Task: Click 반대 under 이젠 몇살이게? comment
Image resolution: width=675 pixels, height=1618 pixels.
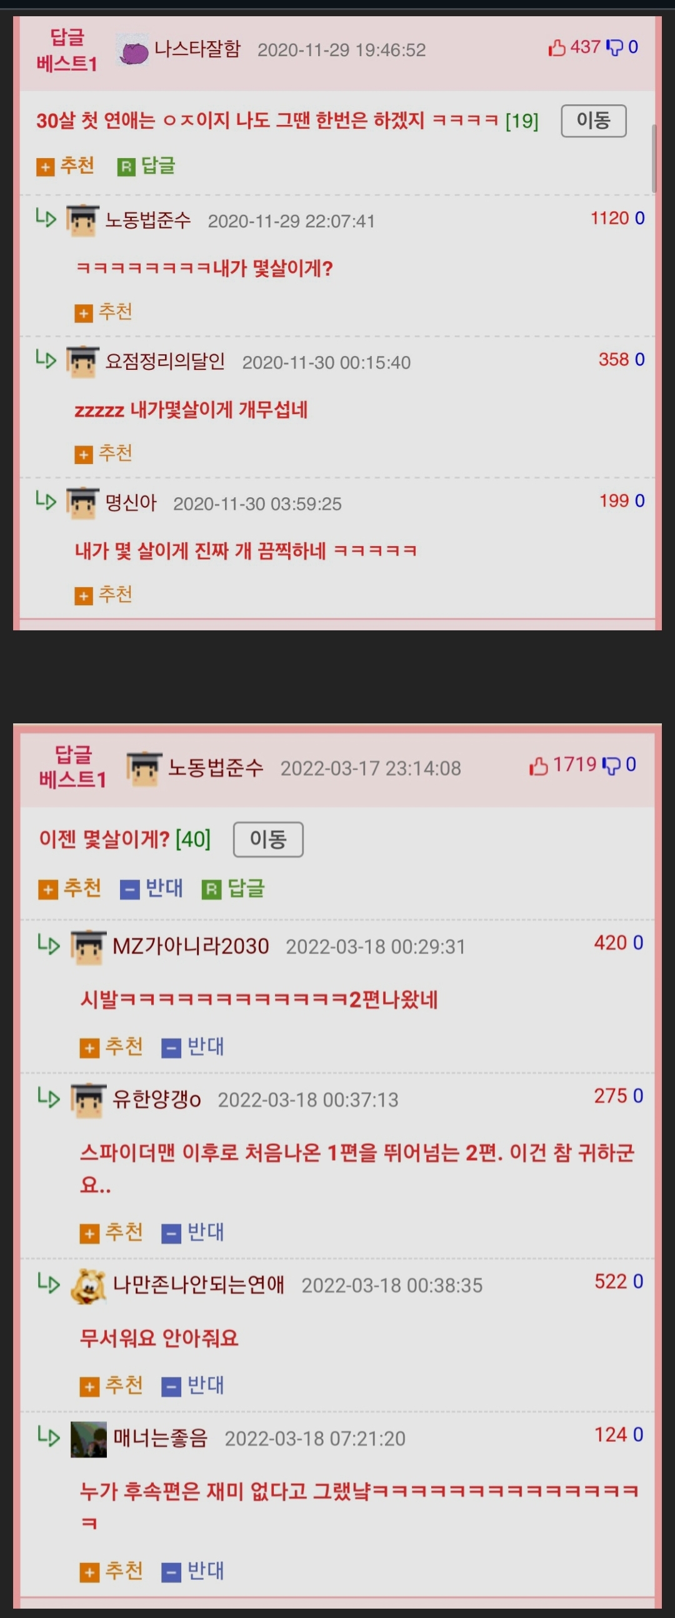Action: coord(151,888)
